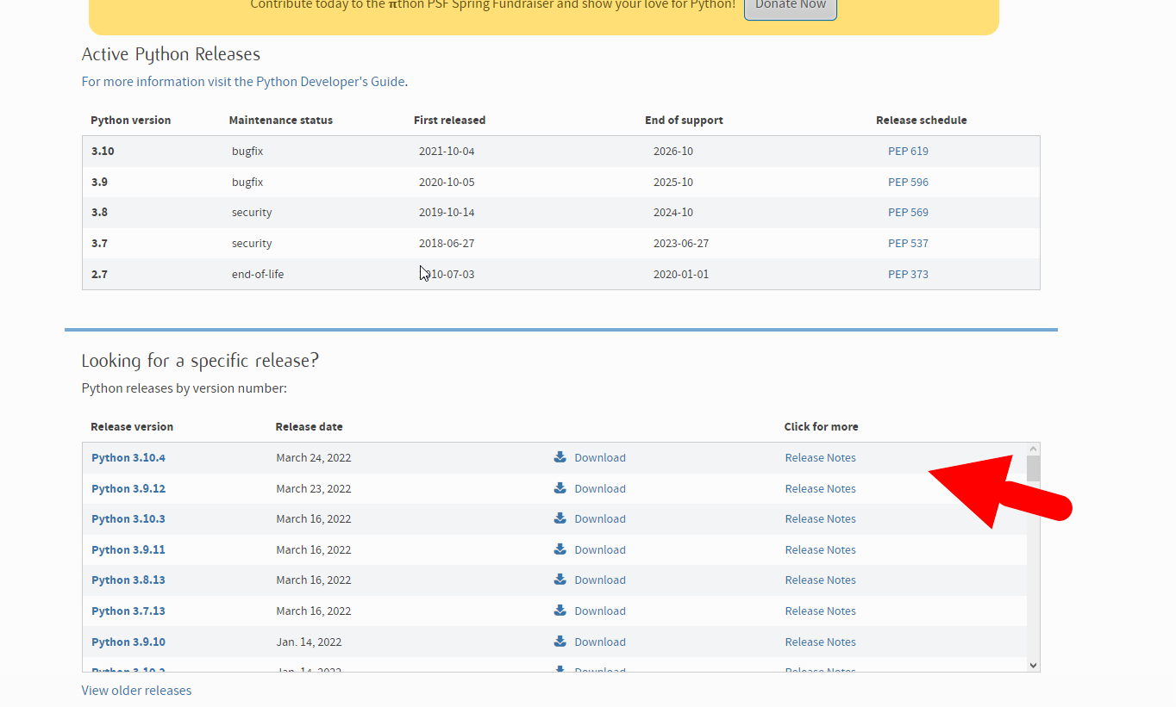Click download icon for Python 3.7.13
The image size is (1176, 707).
(x=560, y=611)
